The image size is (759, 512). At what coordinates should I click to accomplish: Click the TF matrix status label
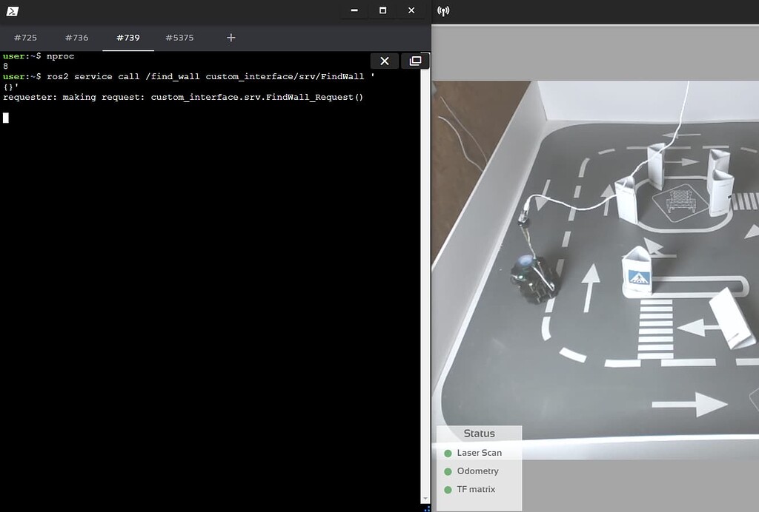point(476,489)
